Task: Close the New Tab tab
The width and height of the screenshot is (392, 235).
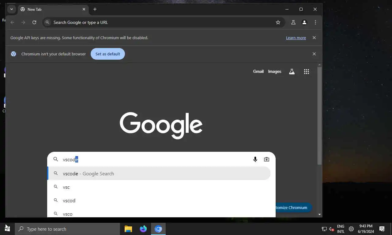Action: click(x=84, y=9)
